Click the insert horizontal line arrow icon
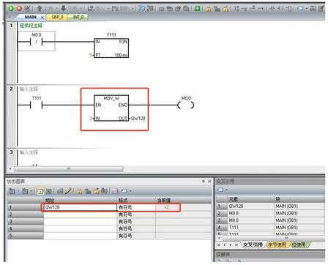The width and height of the screenshot is (328, 265). 261,9
